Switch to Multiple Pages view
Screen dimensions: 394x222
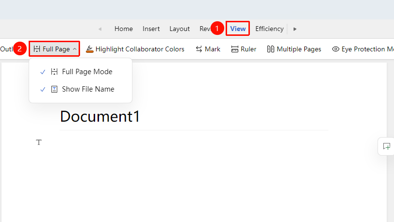point(294,49)
